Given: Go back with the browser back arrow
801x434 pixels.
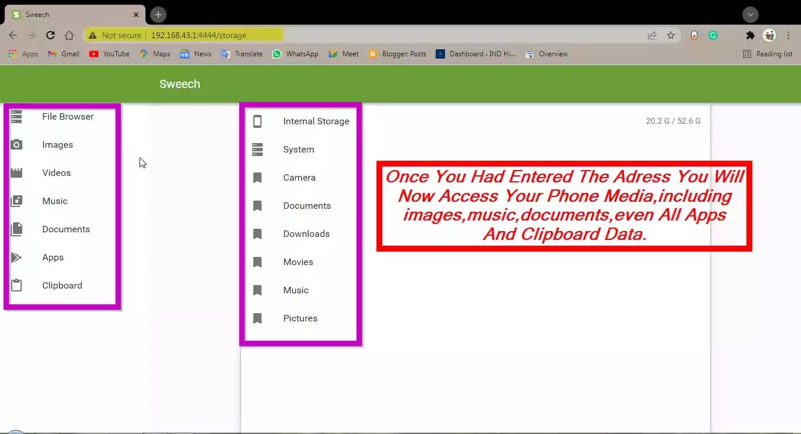Looking at the screenshot, I should point(13,35).
